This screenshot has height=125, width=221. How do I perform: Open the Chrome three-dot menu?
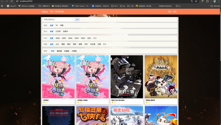219,1
